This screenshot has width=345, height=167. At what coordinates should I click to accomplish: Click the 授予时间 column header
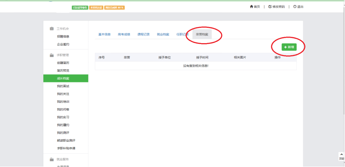coord(202,58)
